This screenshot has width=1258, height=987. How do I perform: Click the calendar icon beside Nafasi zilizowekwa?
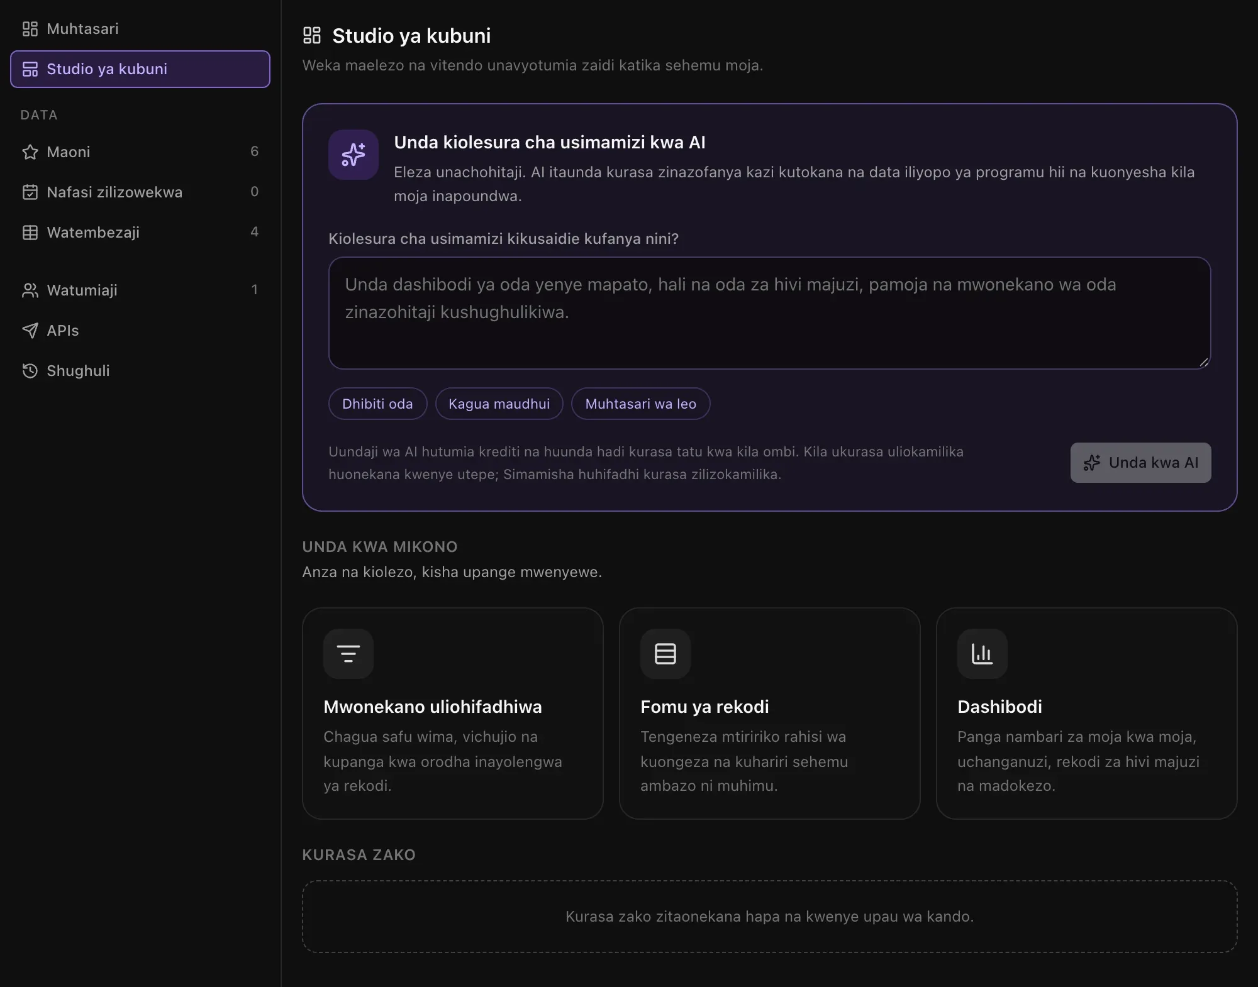pyautogui.click(x=30, y=192)
